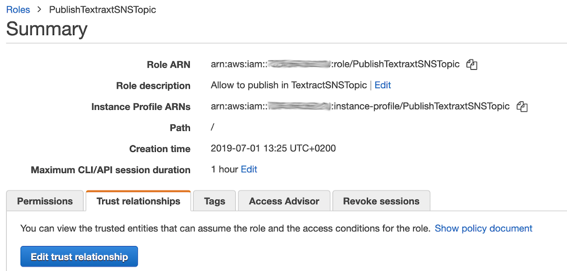Image resolution: width=567 pixels, height=271 pixels.
Task: Select the '1 hour' duration value
Action: point(224,169)
